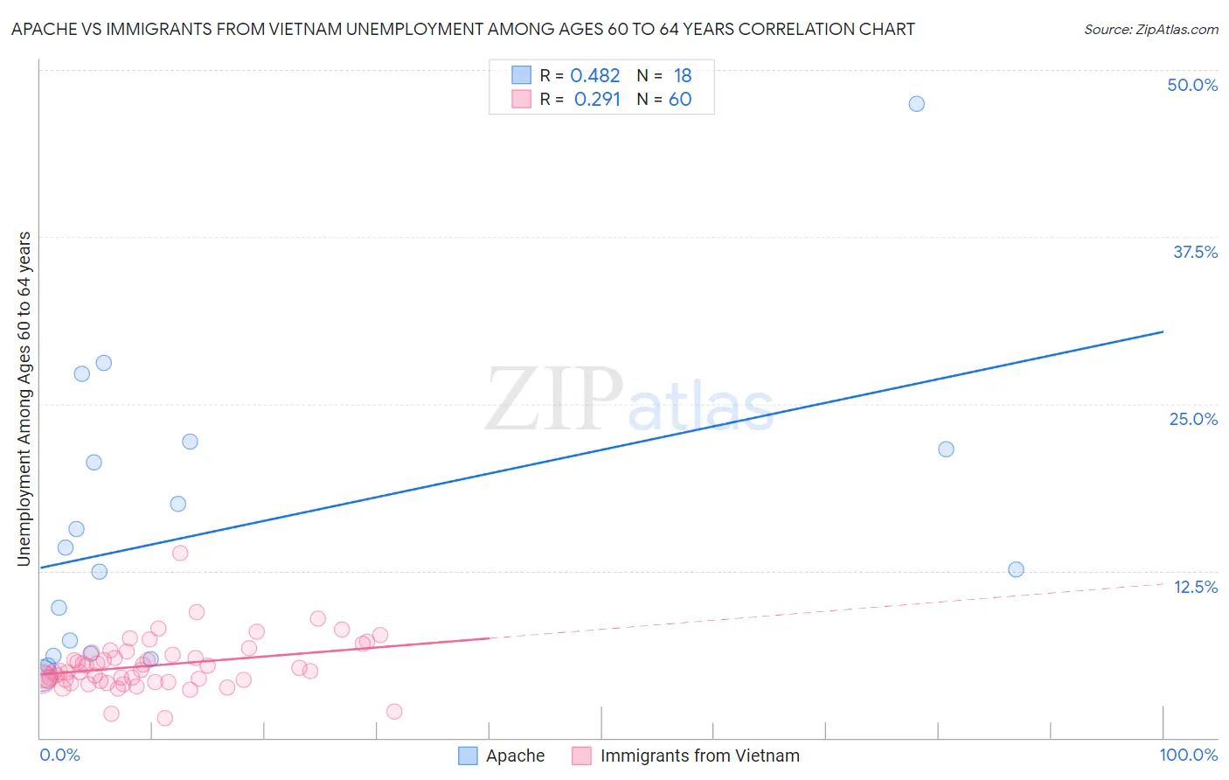Select the Immigrants from Vietnam legend label
1229x780 pixels.
pyautogui.click(x=699, y=756)
